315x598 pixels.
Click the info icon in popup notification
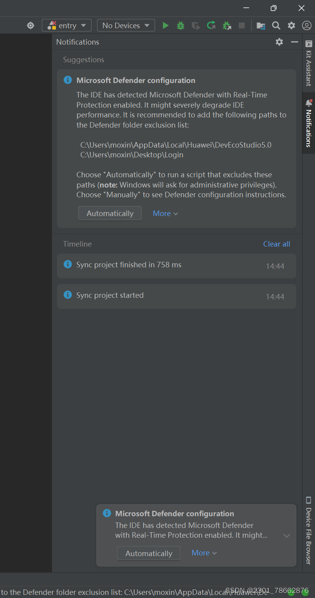point(107,513)
